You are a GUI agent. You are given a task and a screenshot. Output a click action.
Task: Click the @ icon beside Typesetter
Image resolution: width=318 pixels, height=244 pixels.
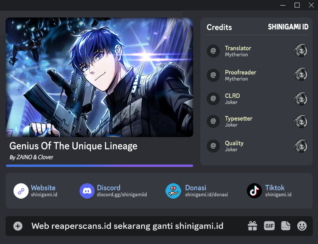[x=213, y=121]
